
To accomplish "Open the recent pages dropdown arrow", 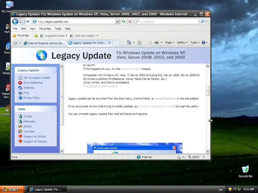I will coord(28,22).
